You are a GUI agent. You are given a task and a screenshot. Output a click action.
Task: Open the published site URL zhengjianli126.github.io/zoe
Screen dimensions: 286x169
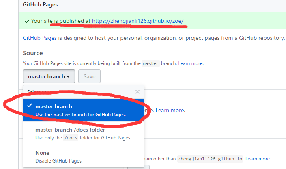coord(138,21)
